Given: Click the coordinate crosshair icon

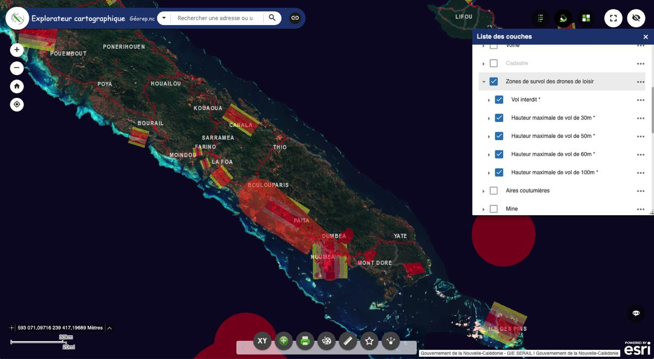Looking at the screenshot, I should coord(11,328).
